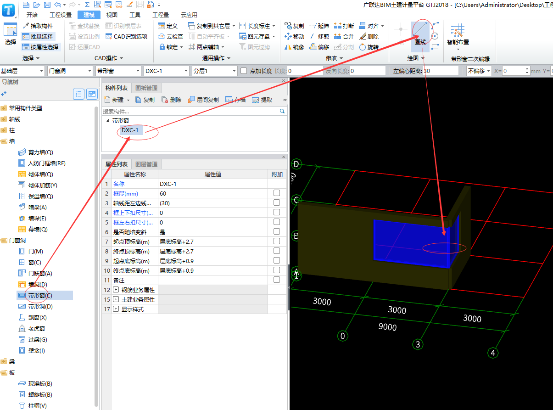Check 附加 box for 框上下扣尺寸 row
This screenshot has width=553, height=410.
[x=277, y=213]
